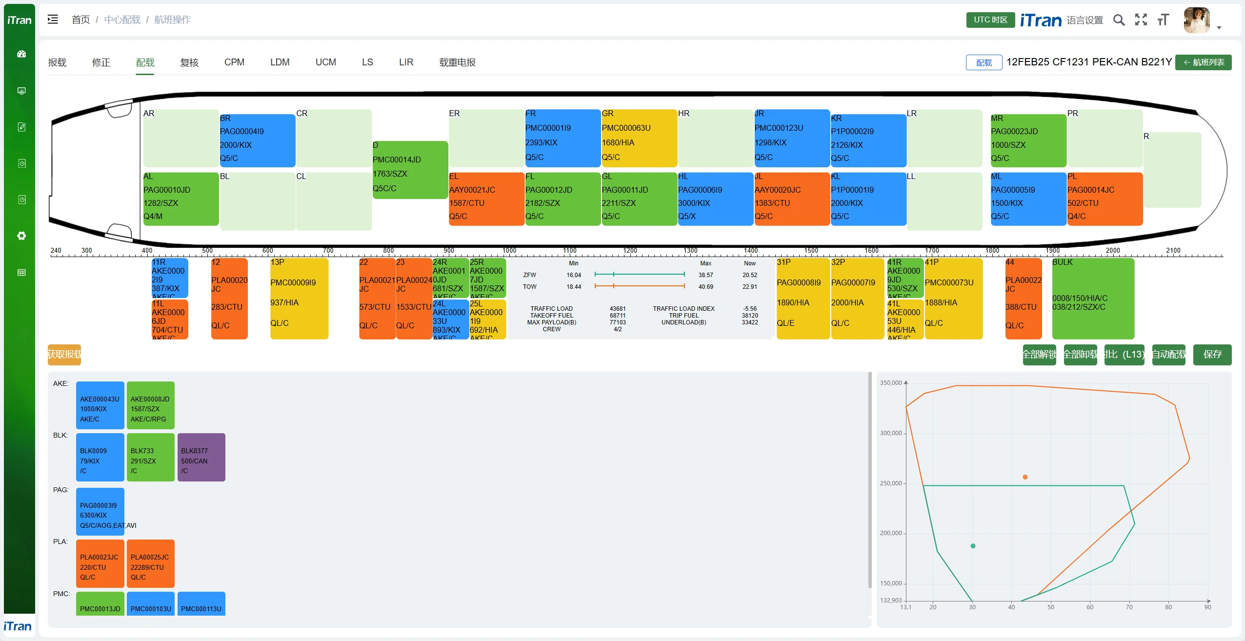Click the search magnifier icon
The image size is (1245, 641).
(x=1119, y=20)
